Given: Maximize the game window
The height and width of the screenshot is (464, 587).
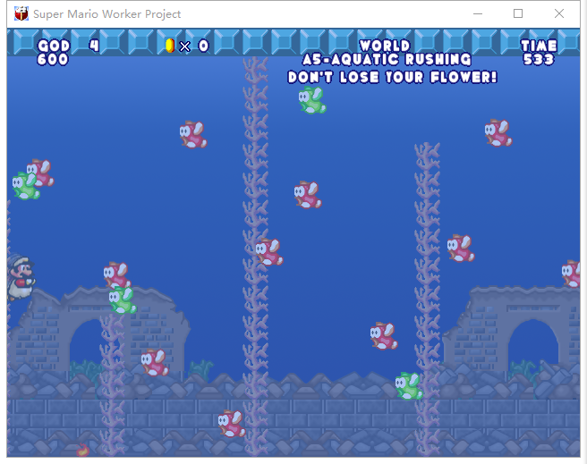Looking at the screenshot, I should click(x=518, y=13).
